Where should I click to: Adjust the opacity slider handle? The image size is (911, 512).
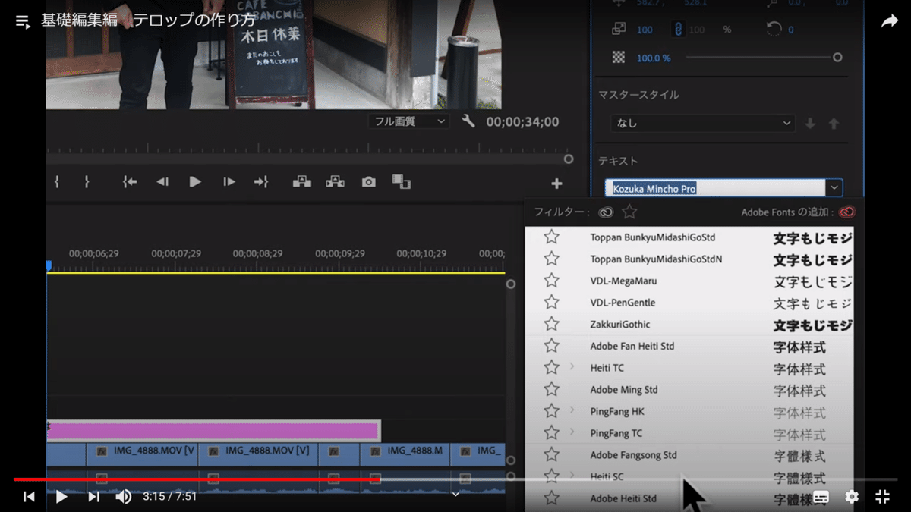[x=837, y=57]
